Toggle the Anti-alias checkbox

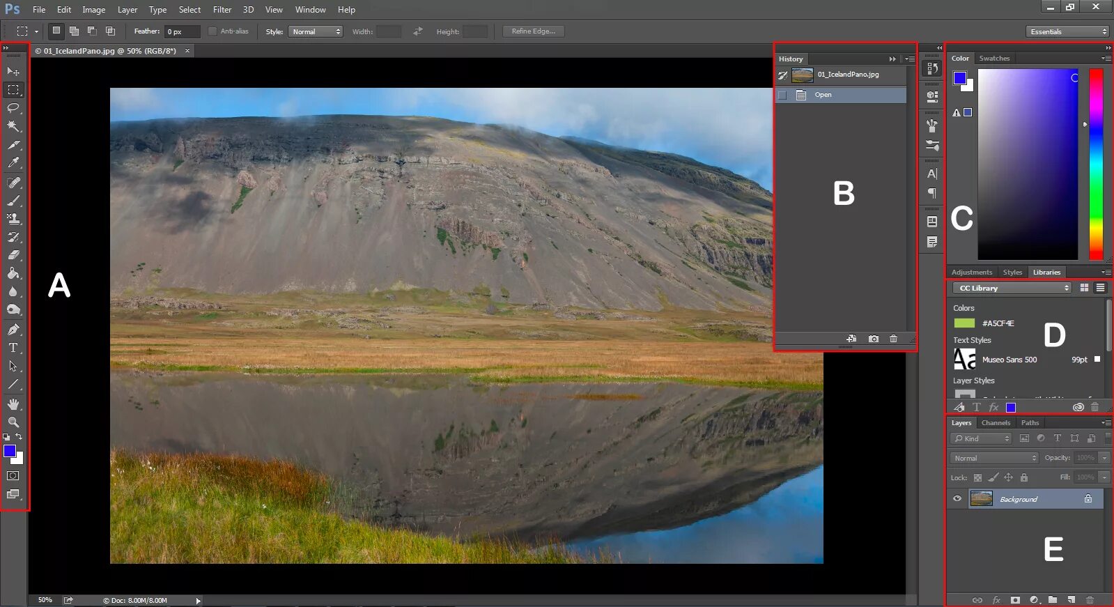click(212, 31)
